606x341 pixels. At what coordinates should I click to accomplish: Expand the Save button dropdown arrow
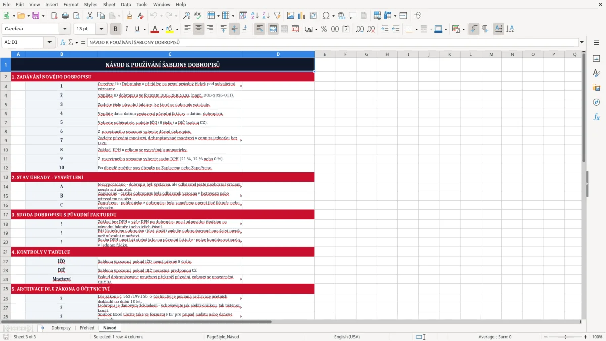pos(43,16)
